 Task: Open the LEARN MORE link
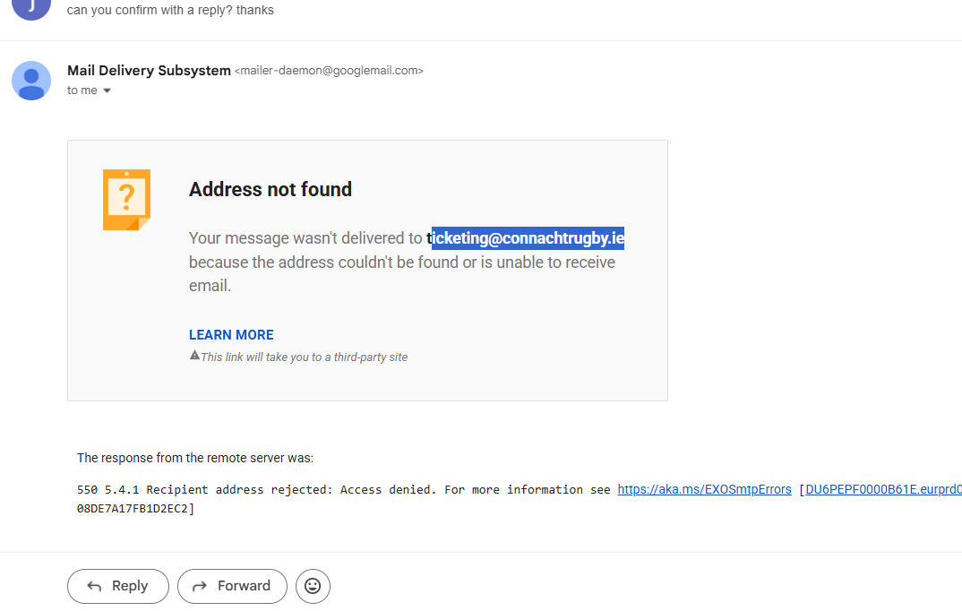coord(231,335)
